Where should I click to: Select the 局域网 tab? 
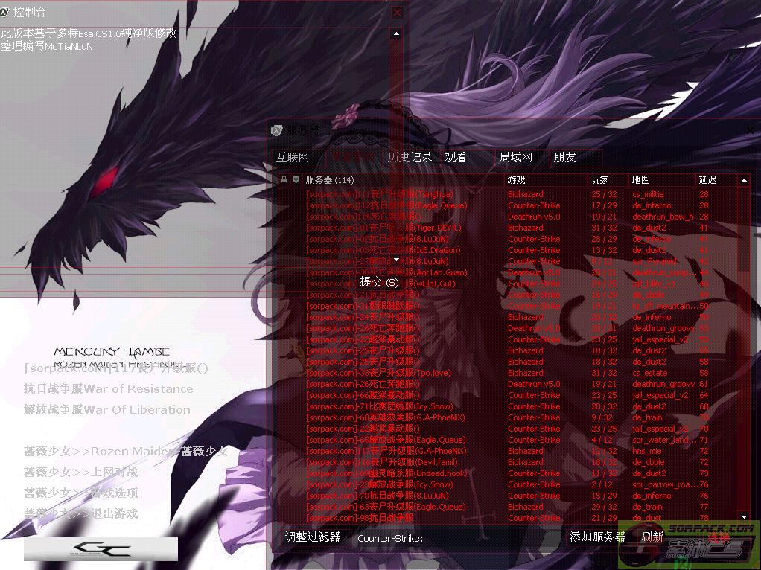coord(516,157)
